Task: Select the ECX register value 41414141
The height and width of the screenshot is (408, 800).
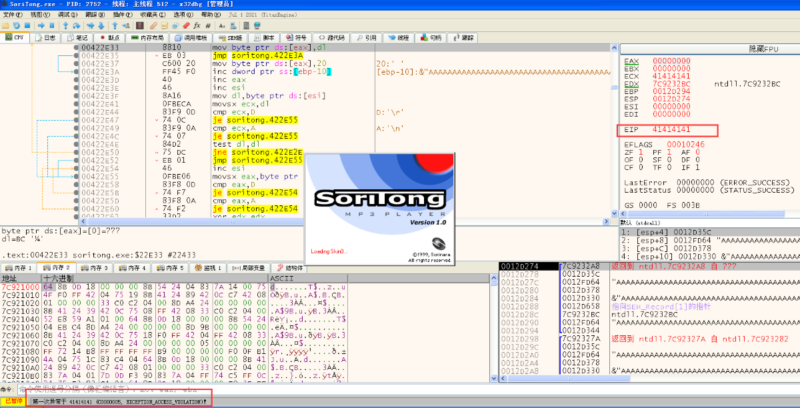Action: click(x=671, y=76)
